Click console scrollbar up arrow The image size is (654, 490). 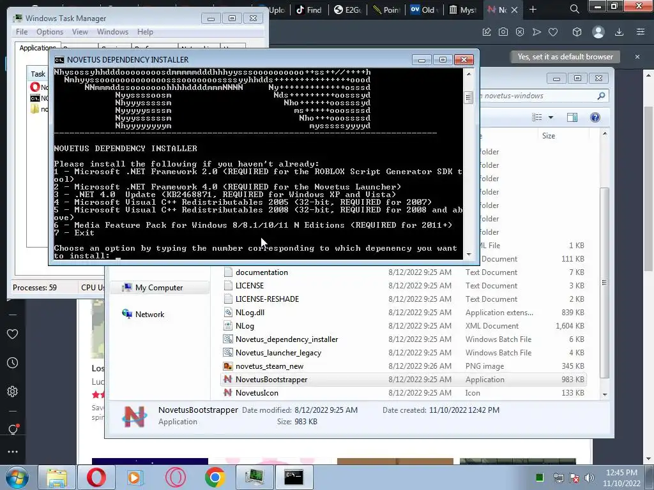pyautogui.click(x=469, y=74)
